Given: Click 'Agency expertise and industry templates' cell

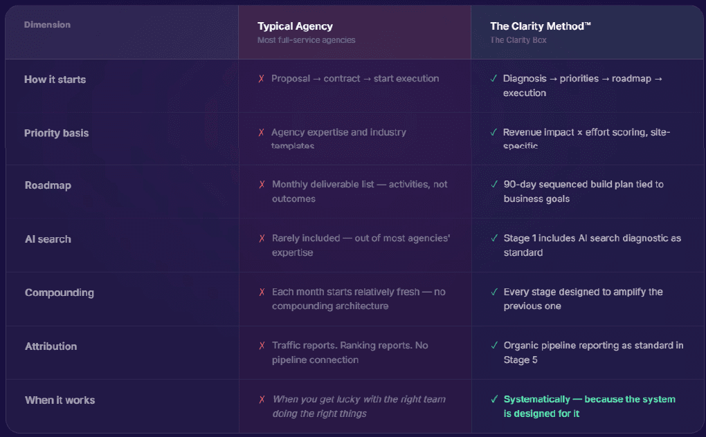Looking at the screenshot, I should coord(338,139).
